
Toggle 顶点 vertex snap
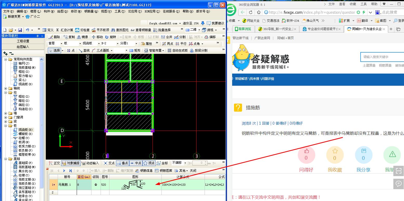click(149, 163)
